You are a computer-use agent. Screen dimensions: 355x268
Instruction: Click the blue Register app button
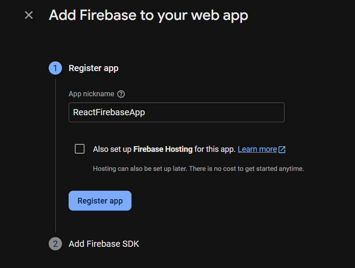click(100, 201)
